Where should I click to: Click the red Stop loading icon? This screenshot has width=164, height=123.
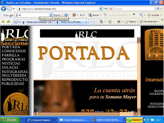111,9
